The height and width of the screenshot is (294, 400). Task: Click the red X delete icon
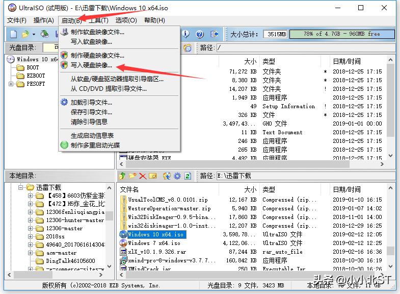coord(143,176)
